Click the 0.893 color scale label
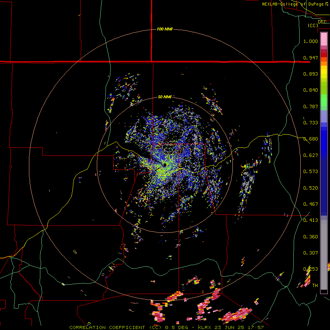The width and height of the screenshot is (330, 330). pyautogui.click(x=311, y=74)
